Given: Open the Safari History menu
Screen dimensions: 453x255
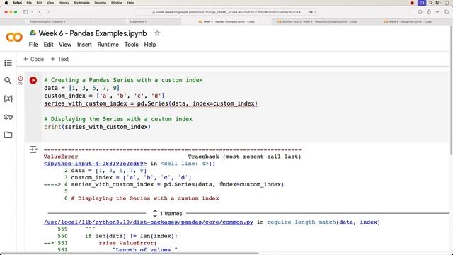Looking at the screenshot, I should [64, 3].
